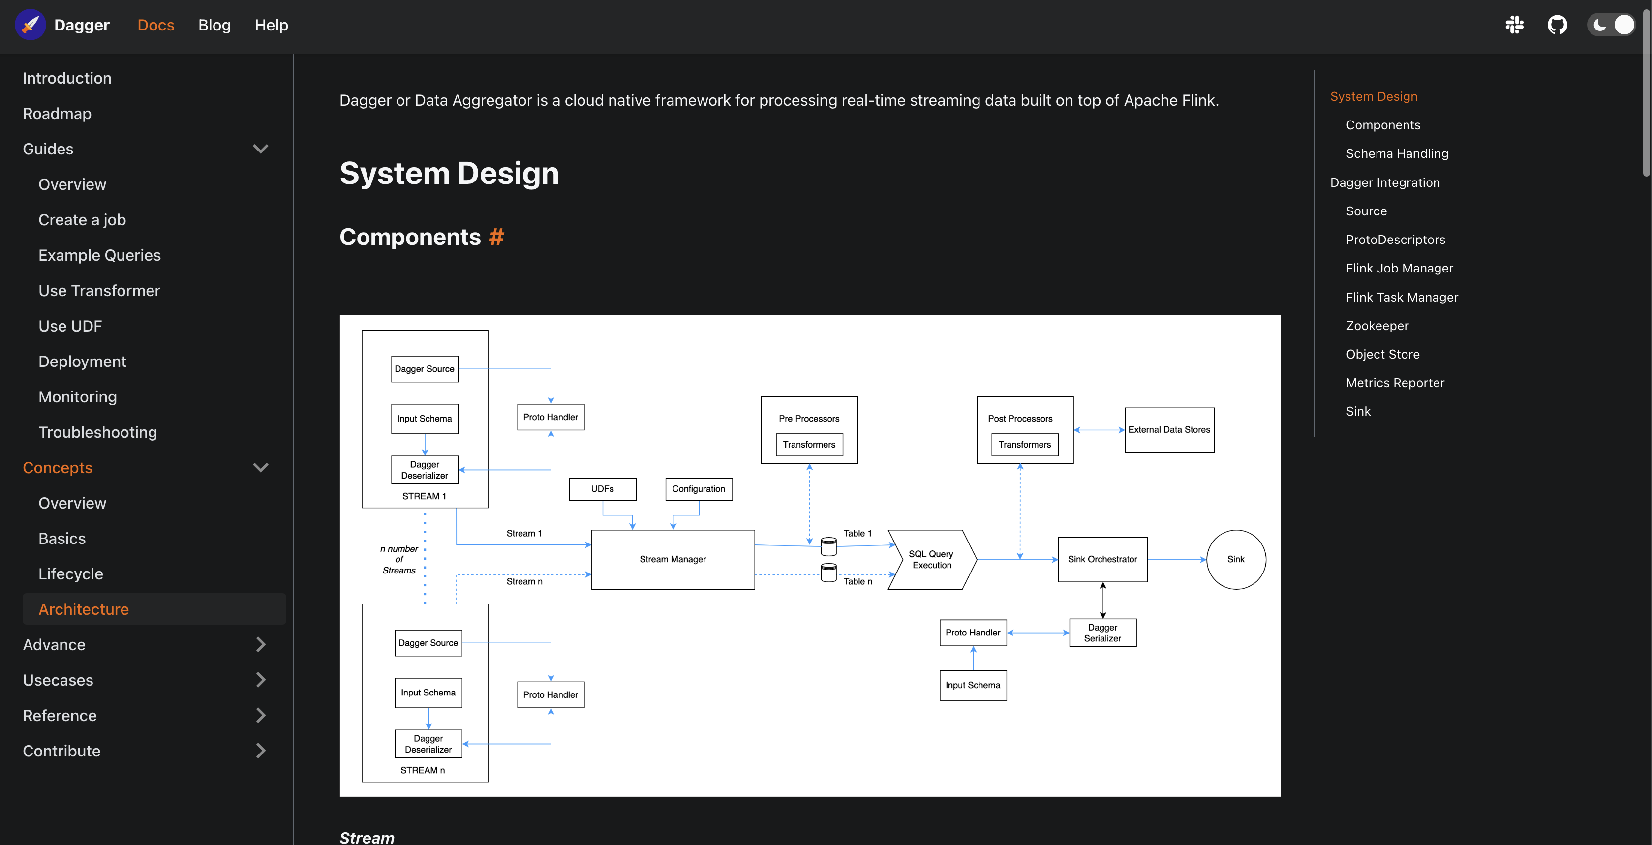This screenshot has width=1652, height=845.
Task: Open the Slack community icon
Action: click(1514, 25)
